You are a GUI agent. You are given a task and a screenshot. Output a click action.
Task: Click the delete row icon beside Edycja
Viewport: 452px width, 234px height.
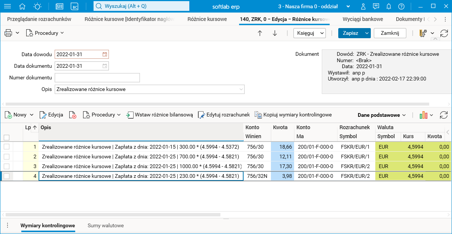[73, 115]
